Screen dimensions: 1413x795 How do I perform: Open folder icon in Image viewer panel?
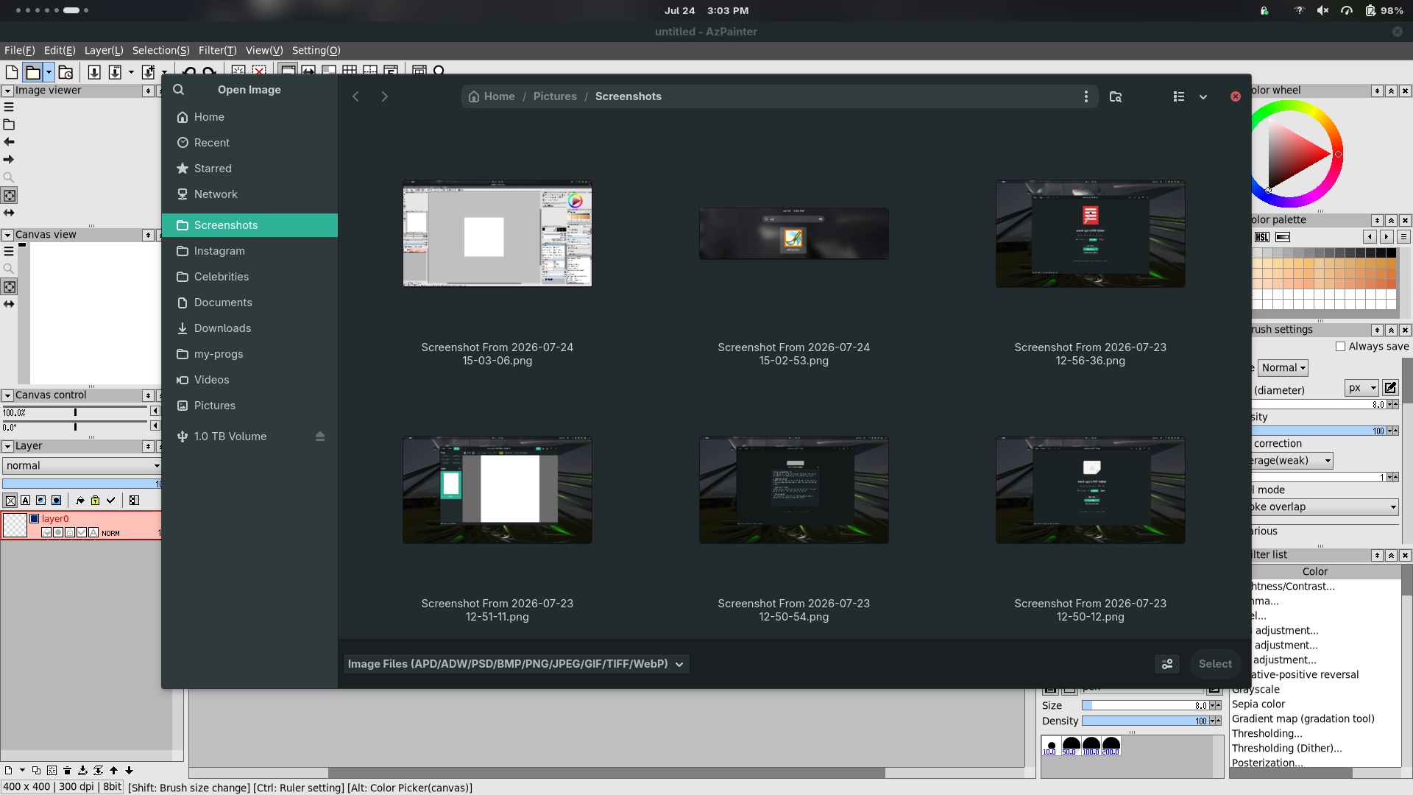[x=9, y=124]
